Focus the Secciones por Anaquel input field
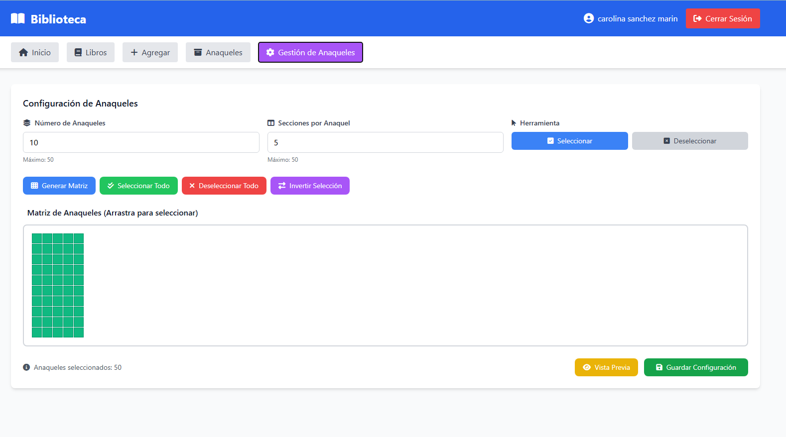Image resolution: width=786 pixels, height=437 pixels. tap(385, 142)
